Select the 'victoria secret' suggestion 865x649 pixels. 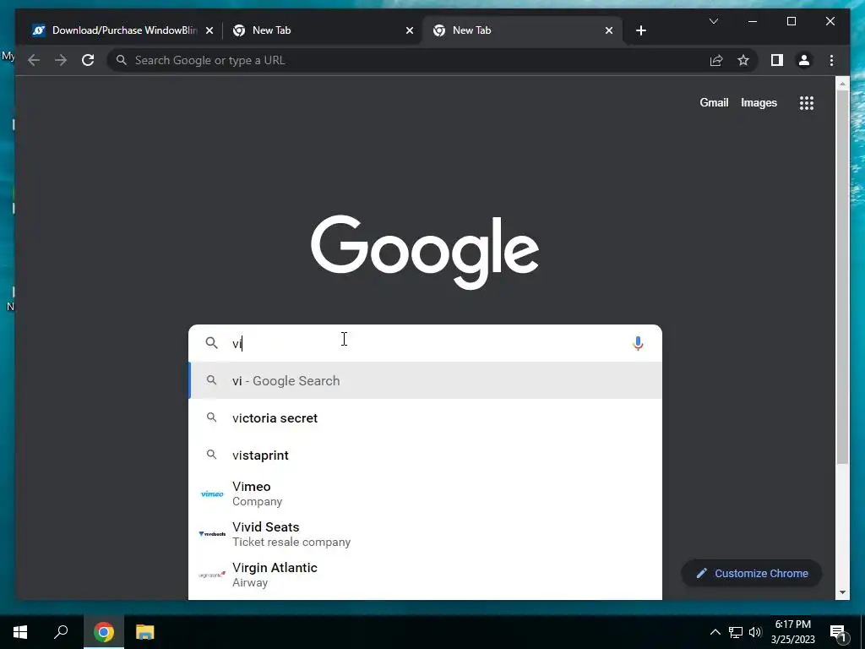pyautogui.click(x=426, y=417)
